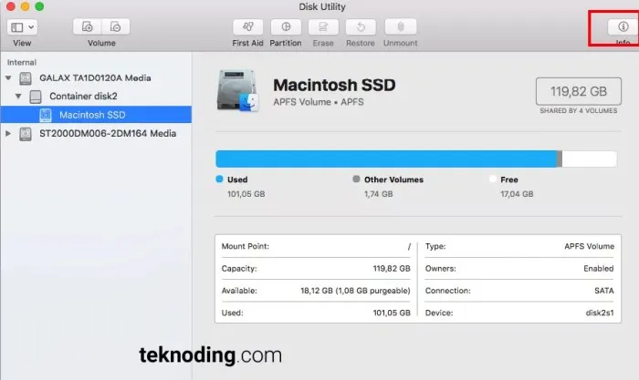The image size is (639, 380).
Task: Click the "SHARED BY 4 VOLUMES" label
Action: click(x=578, y=110)
